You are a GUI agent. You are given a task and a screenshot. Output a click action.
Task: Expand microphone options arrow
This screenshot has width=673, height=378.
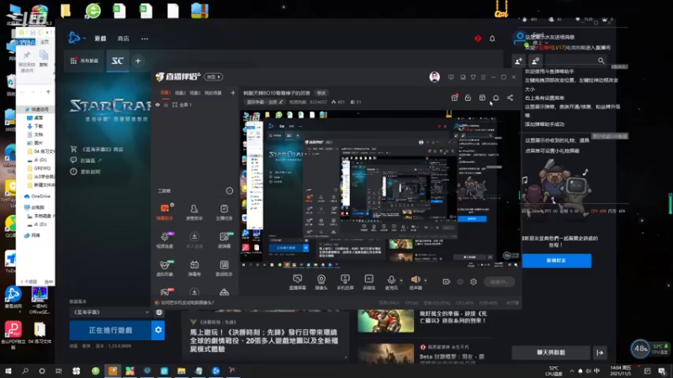click(x=401, y=281)
